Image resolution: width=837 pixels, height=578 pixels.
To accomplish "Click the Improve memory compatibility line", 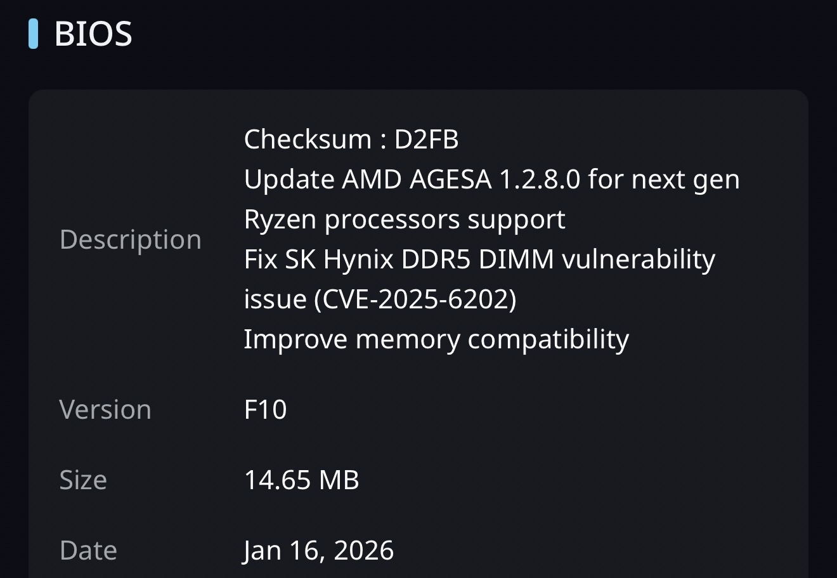I will tap(436, 339).
